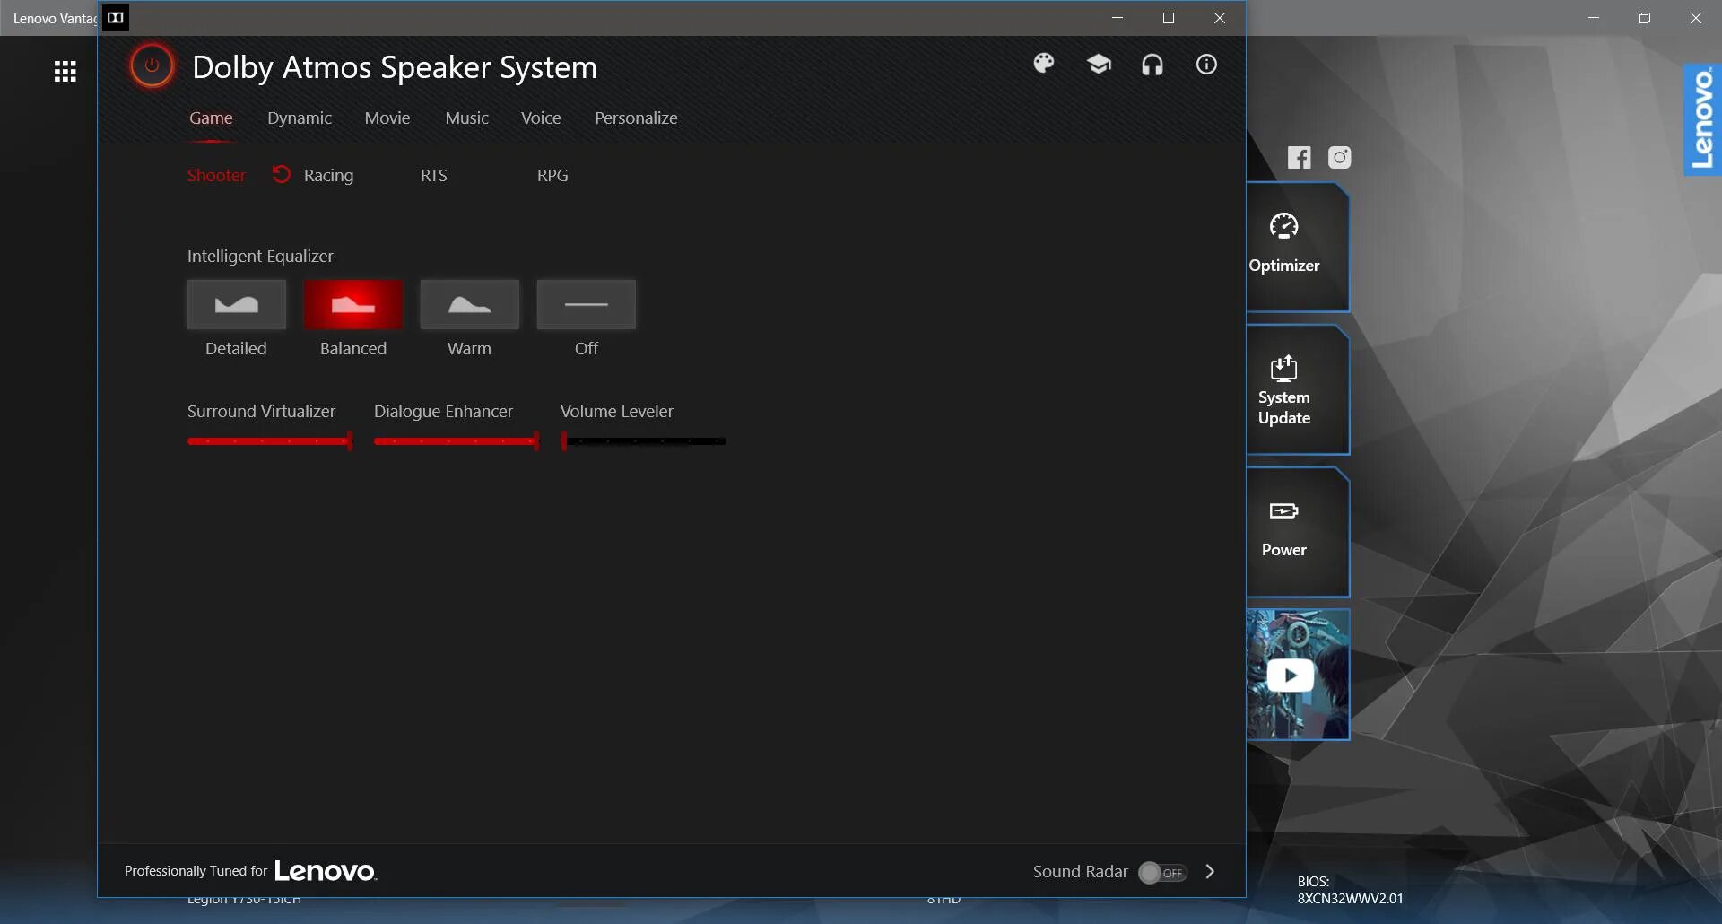The image size is (1722, 924).
Task: Select the Warm equalizer preset
Action: 470,304
